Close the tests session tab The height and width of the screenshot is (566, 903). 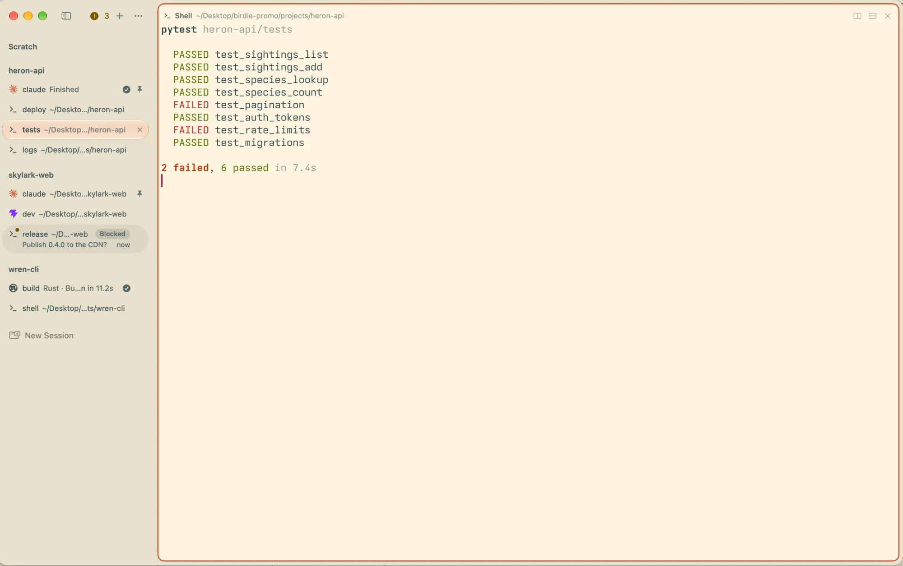tap(140, 130)
